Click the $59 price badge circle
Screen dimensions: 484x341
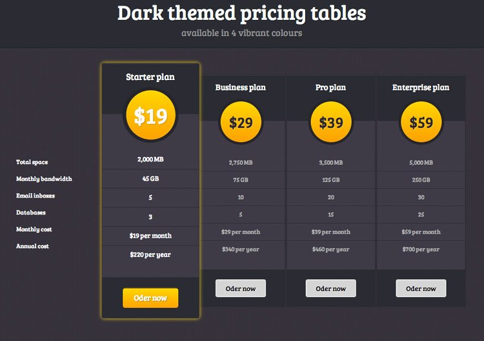(x=421, y=122)
